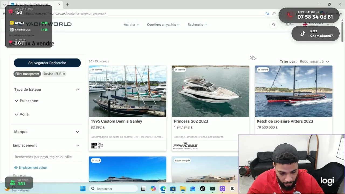Open Ketch de croisière Vitters 2023 listing
Screen dimensions: 345x194
[x=285, y=121]
